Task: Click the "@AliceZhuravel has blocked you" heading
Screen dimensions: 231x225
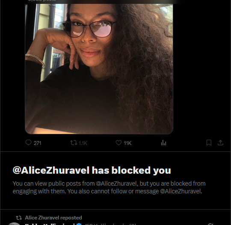Action: [92, 170]
